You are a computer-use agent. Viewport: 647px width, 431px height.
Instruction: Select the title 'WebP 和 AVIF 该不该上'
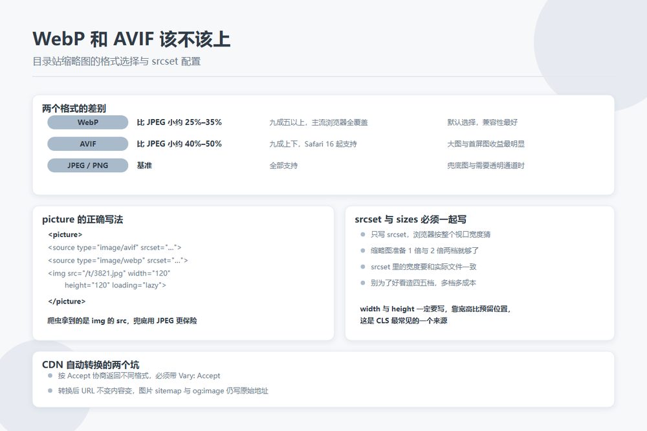click(131, 39)
